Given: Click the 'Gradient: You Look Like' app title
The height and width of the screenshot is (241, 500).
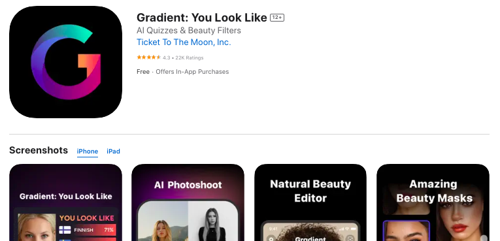Looking at the screenshot, I should point(202,18).
